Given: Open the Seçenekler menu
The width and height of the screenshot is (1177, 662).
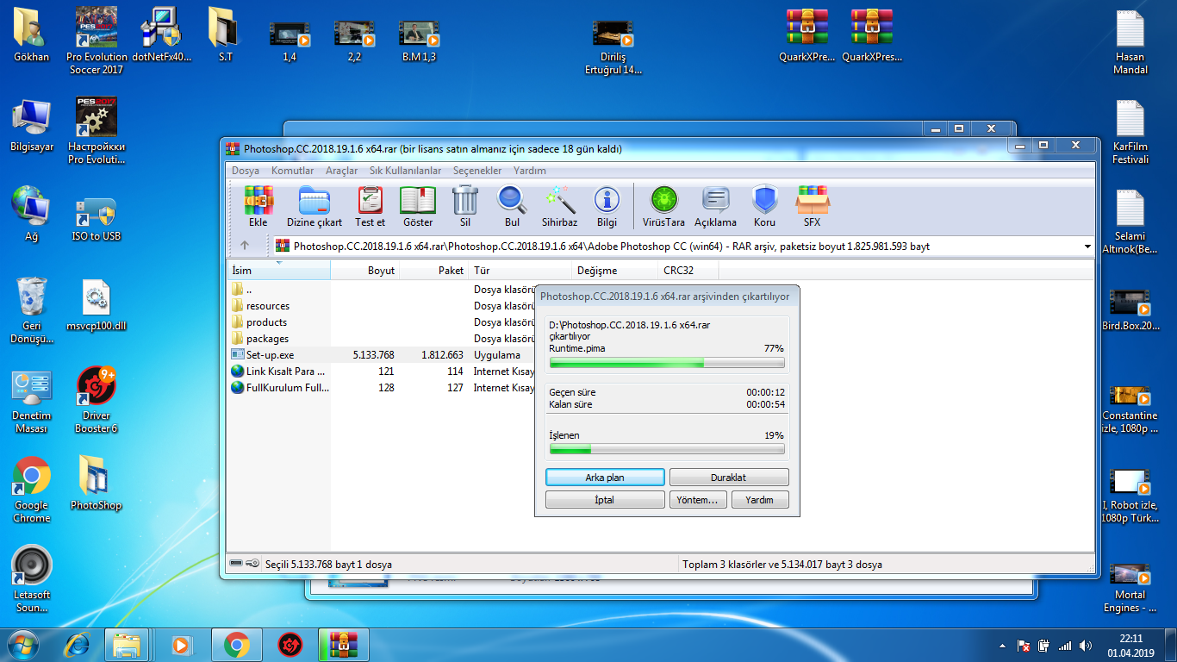Looking at the screenshot, I should point(477,171).
